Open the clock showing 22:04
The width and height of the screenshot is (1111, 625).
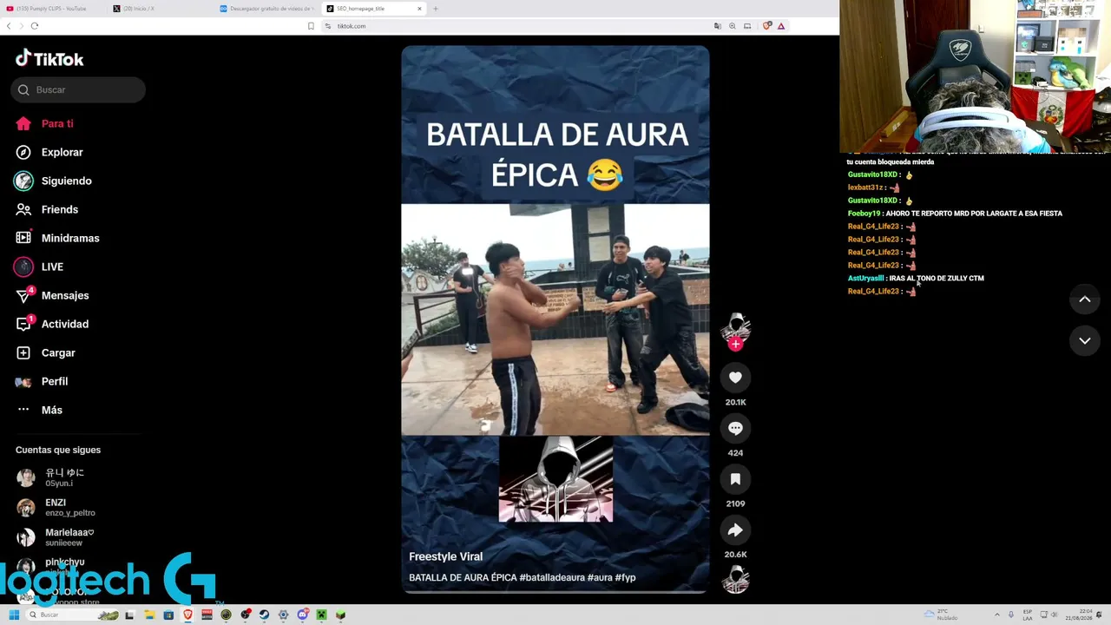1079,615
